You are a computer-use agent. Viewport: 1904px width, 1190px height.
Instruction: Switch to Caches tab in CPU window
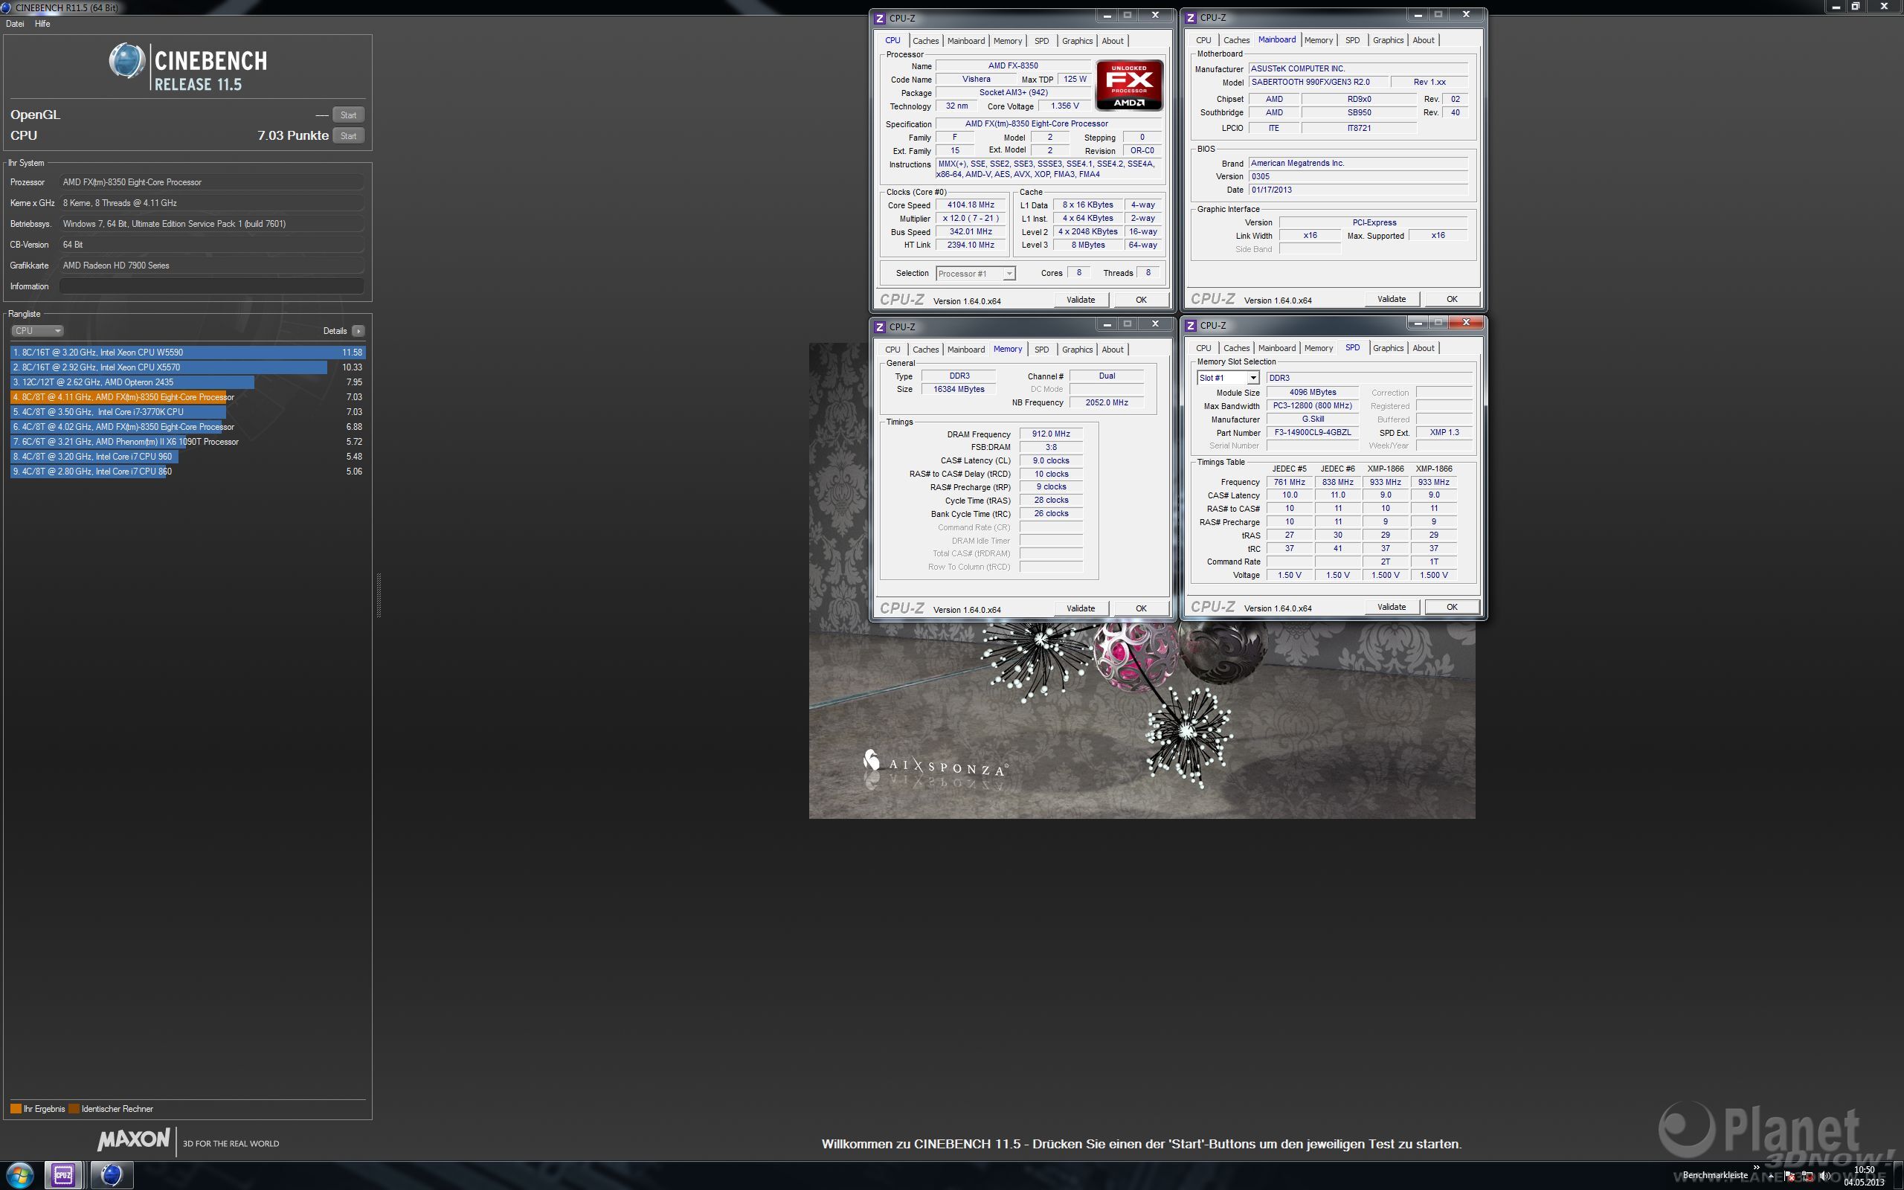925,41
